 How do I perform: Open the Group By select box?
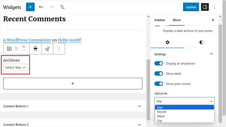(x=184, y=101)
